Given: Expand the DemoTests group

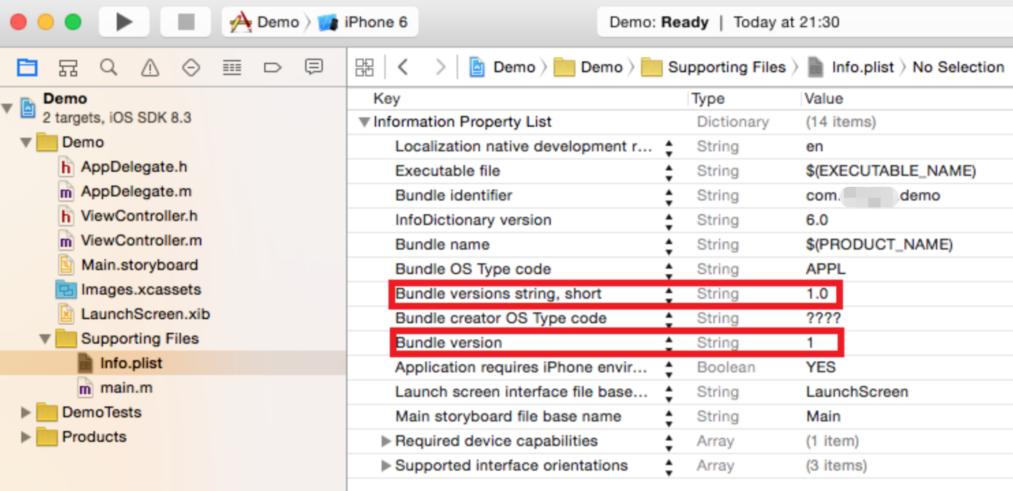Looking at the screenshot, I should tap(26, 413).
